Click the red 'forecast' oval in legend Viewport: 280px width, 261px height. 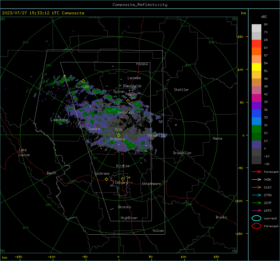tap(256, 226)
